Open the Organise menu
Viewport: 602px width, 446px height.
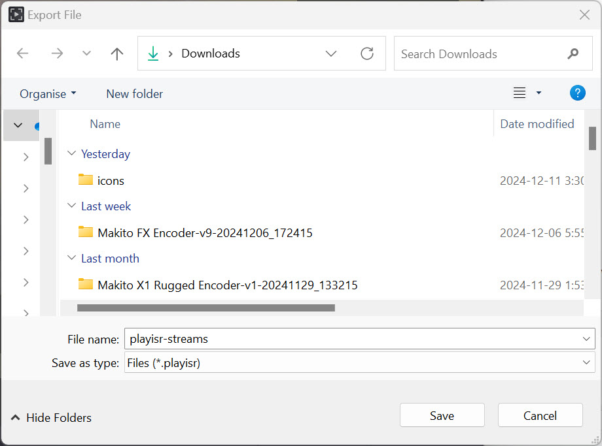[48, 93]
